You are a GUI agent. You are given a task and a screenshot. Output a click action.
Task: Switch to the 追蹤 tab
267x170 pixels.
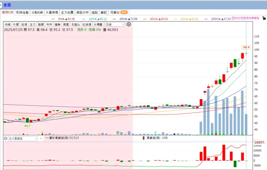tap(95, 12)
